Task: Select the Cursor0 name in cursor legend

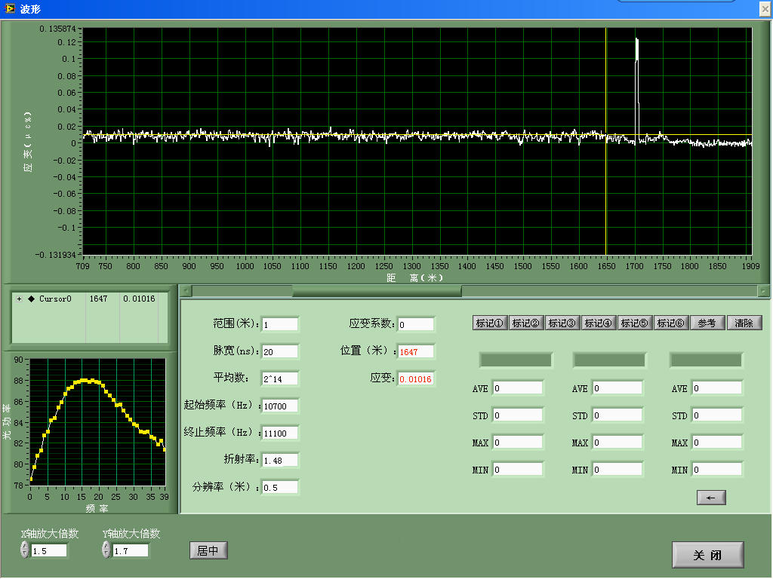Action: click(x=55, y=299)
